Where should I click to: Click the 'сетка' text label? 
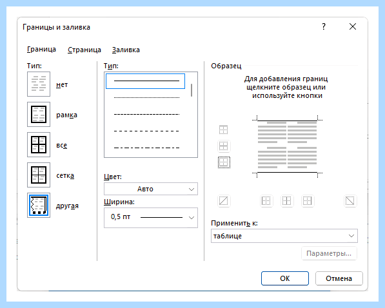pyautogui.click(x=65, y=175)
